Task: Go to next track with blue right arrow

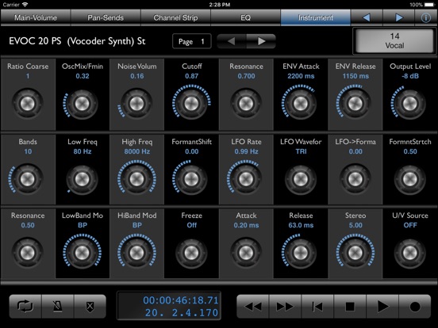Action: tap(399, 17)
